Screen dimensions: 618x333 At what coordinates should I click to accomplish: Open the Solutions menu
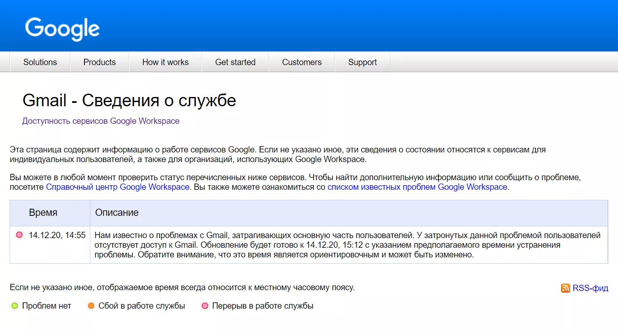40,62
